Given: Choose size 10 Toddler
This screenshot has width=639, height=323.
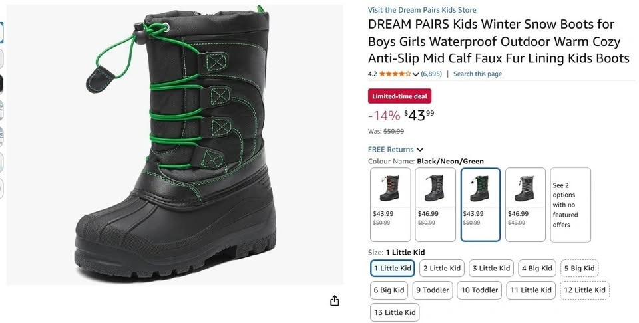Looking at the screenshot, I should (479, 290).
